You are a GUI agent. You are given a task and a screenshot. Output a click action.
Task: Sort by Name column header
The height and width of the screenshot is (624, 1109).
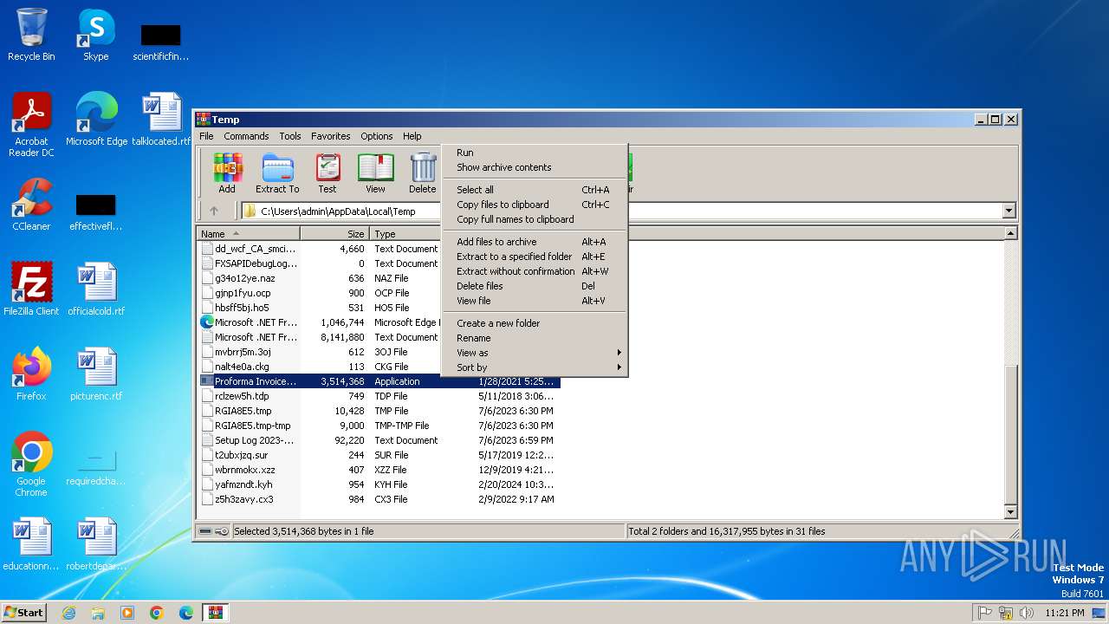pos(249,234)
